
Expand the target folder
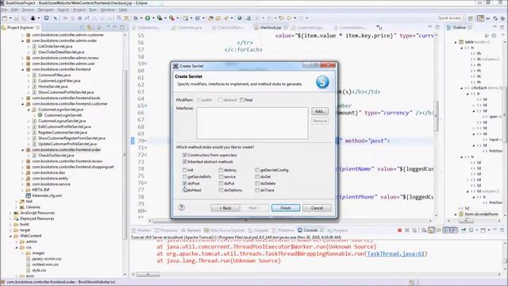10,230
